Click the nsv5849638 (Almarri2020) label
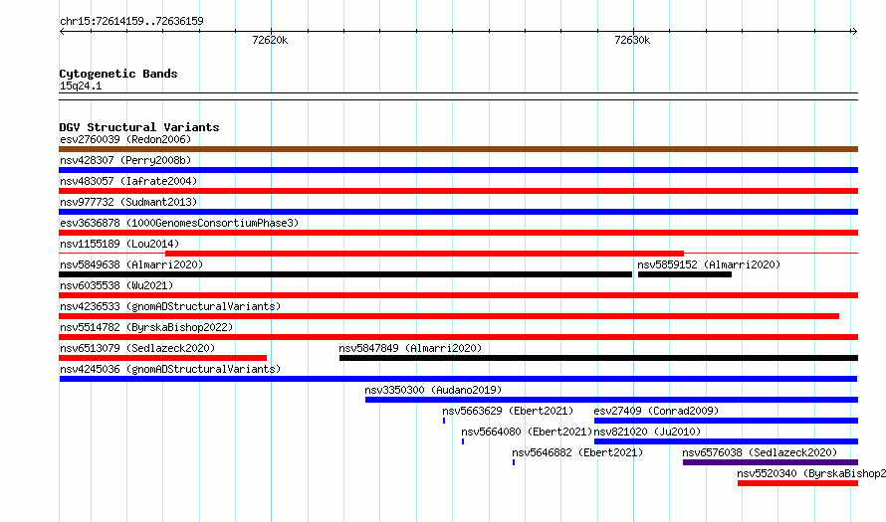Viewport: 886px width, 522px height. point(131,264)
